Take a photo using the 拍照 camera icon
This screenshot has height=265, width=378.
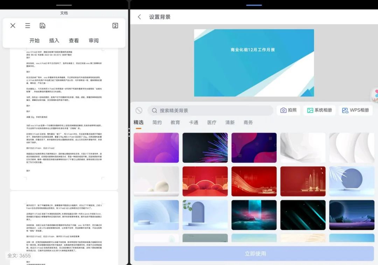tap(288, 110)
